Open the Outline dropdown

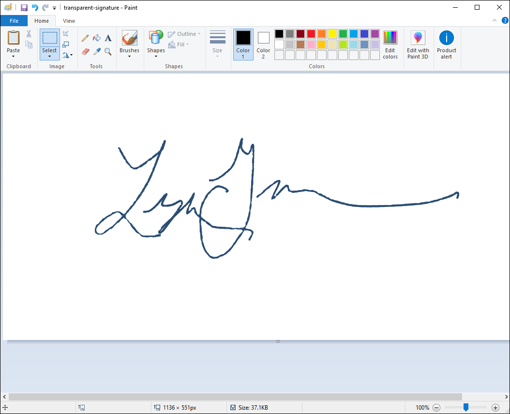[x=184, y=34]
